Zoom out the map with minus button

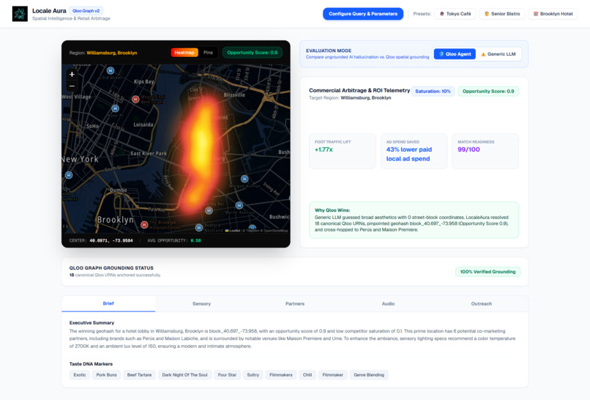click(x=72, y=86)
